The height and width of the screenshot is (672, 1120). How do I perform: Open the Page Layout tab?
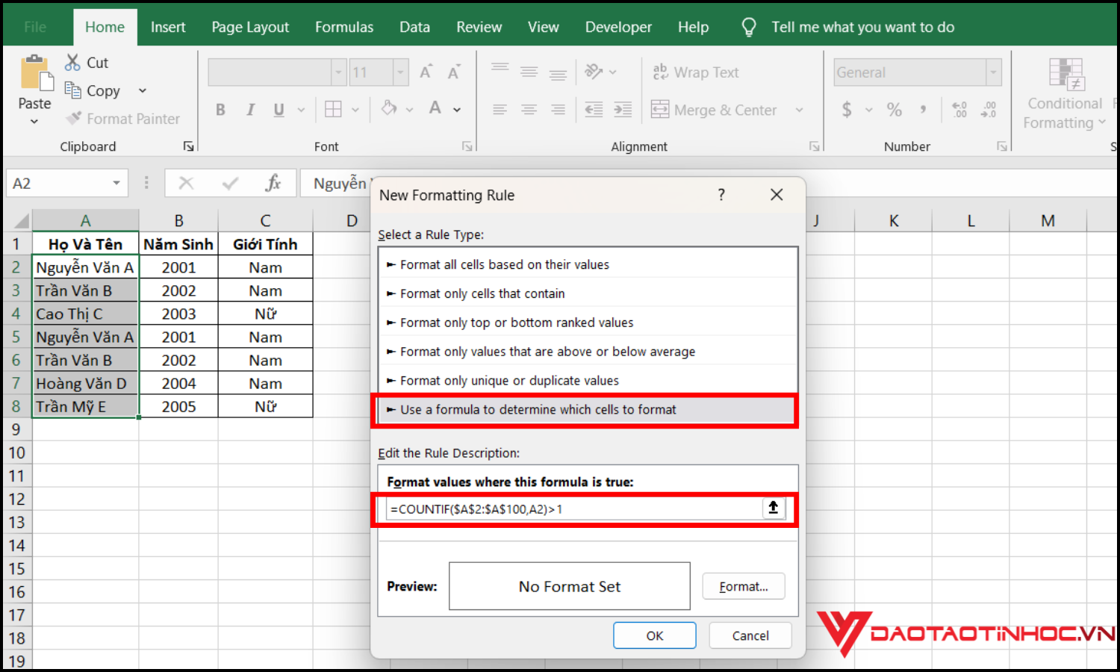click(250, 28)
